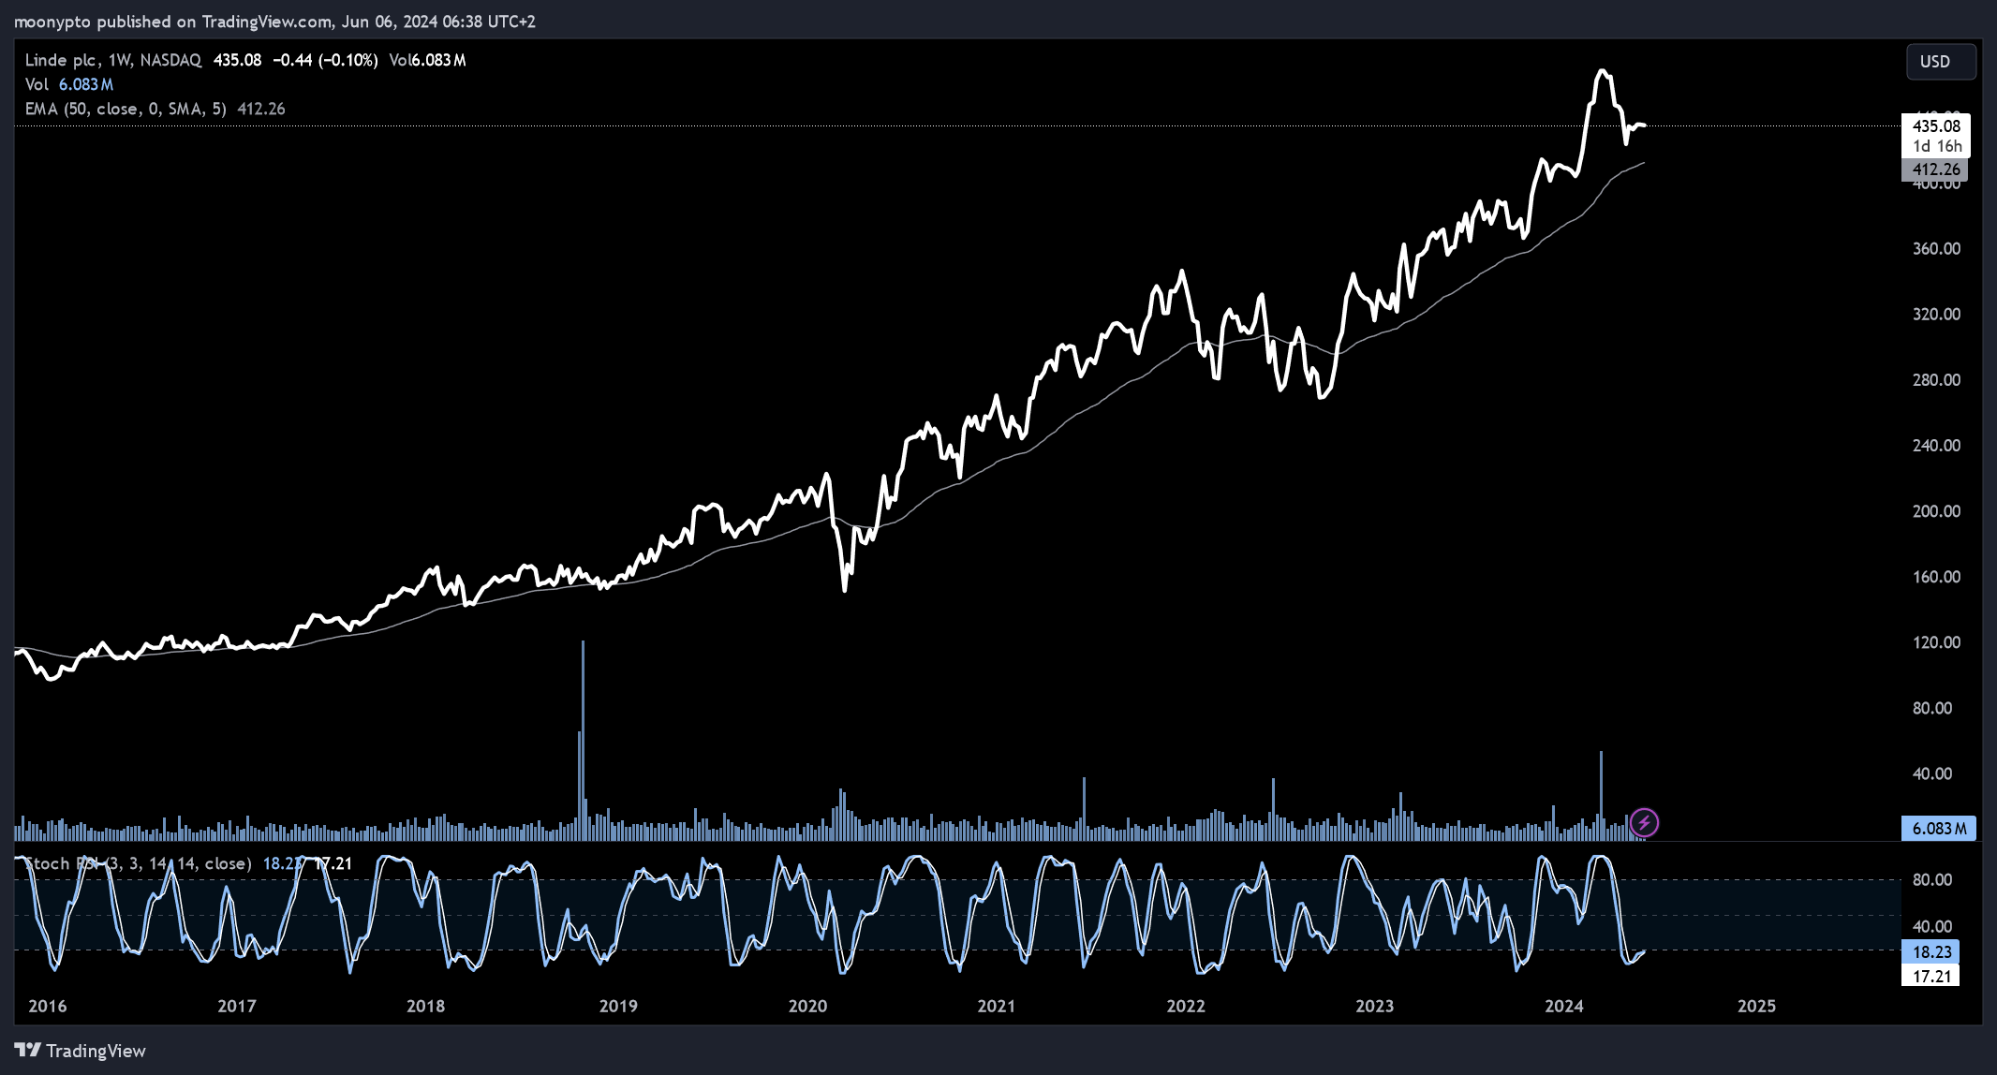Click the 2019 label on time axis

click(x=618, y=1006)
